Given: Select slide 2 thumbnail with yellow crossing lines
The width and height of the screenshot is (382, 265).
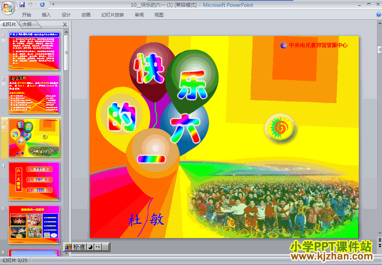Looking at the screenshot, I should click(34, 95).
